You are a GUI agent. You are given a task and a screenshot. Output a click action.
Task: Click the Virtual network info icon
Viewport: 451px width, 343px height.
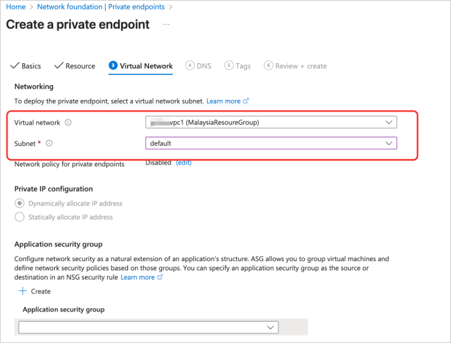pyautogui.click(x=68, y=123)
